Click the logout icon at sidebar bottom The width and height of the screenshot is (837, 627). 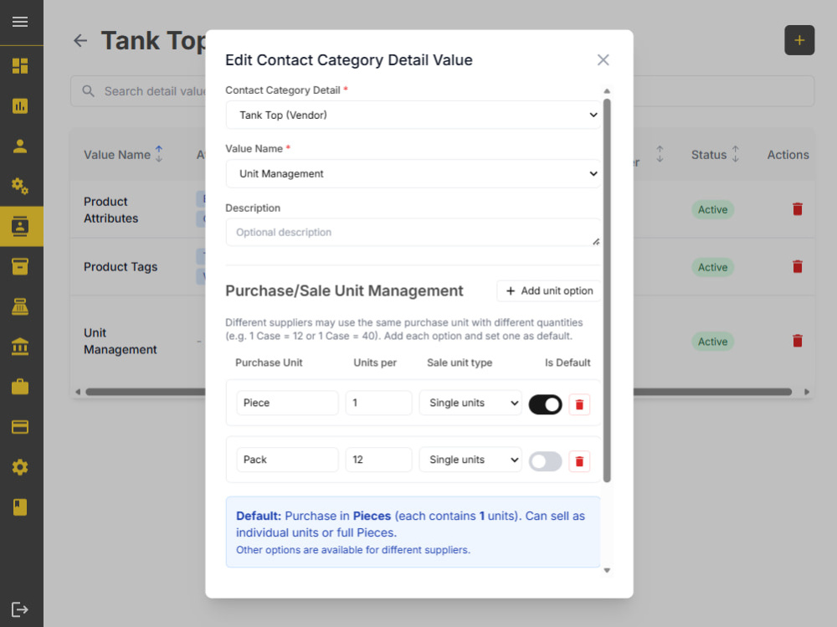pyautogui.click(x=20, y=609)
